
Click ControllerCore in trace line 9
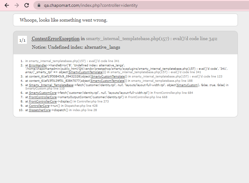39,106
